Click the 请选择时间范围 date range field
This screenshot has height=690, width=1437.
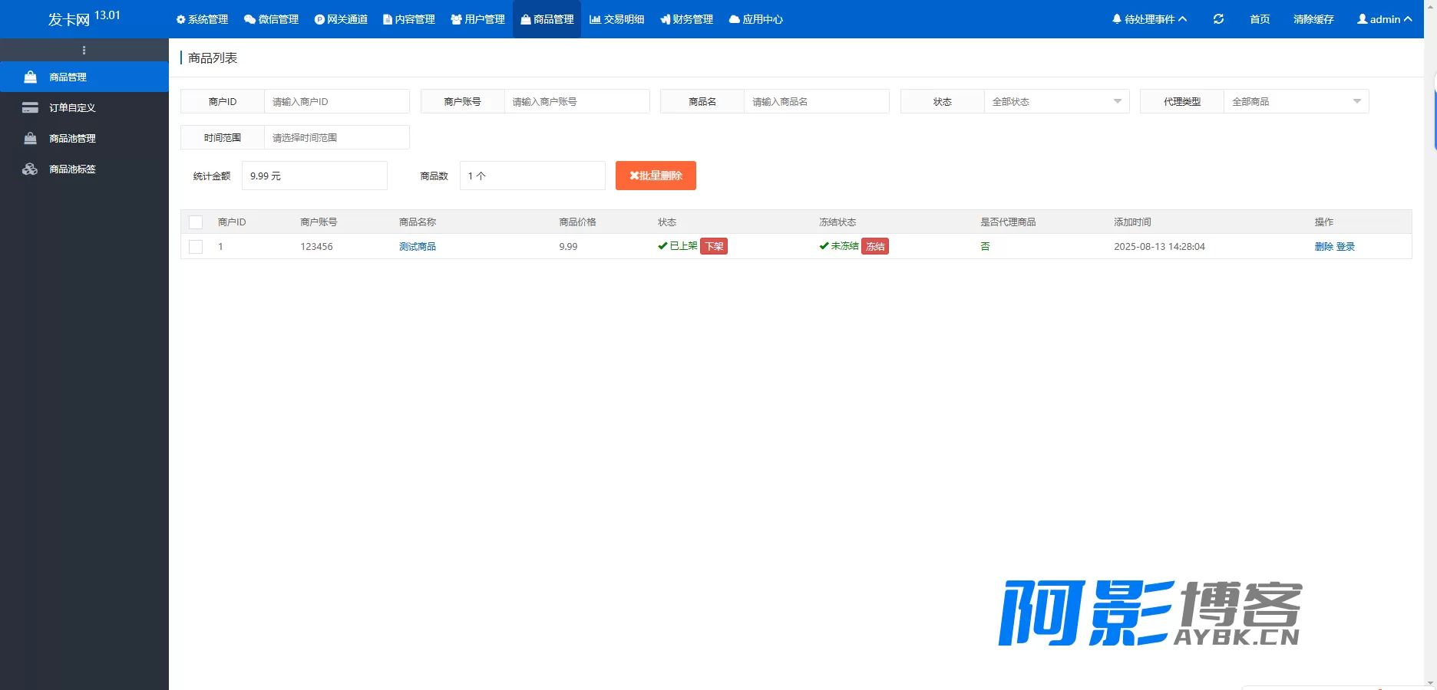(336, 137)
